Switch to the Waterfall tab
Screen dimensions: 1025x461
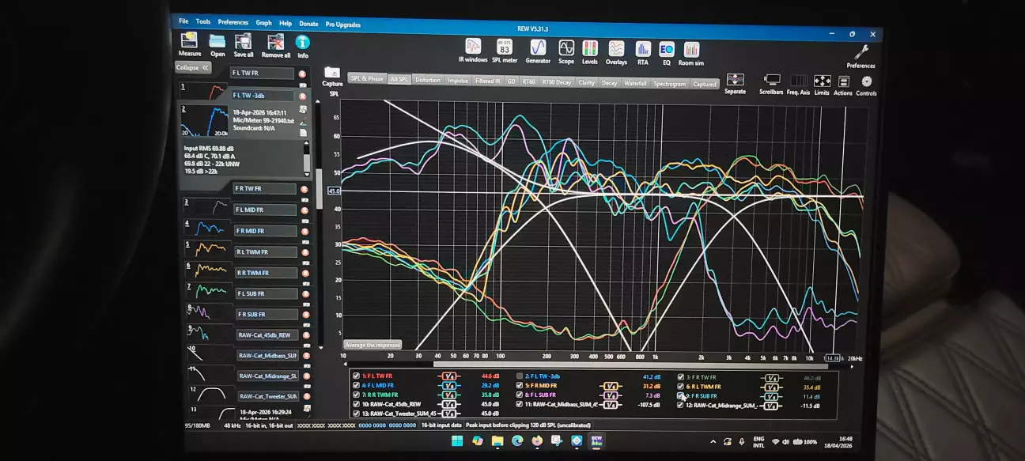click(x=635, y=83)
